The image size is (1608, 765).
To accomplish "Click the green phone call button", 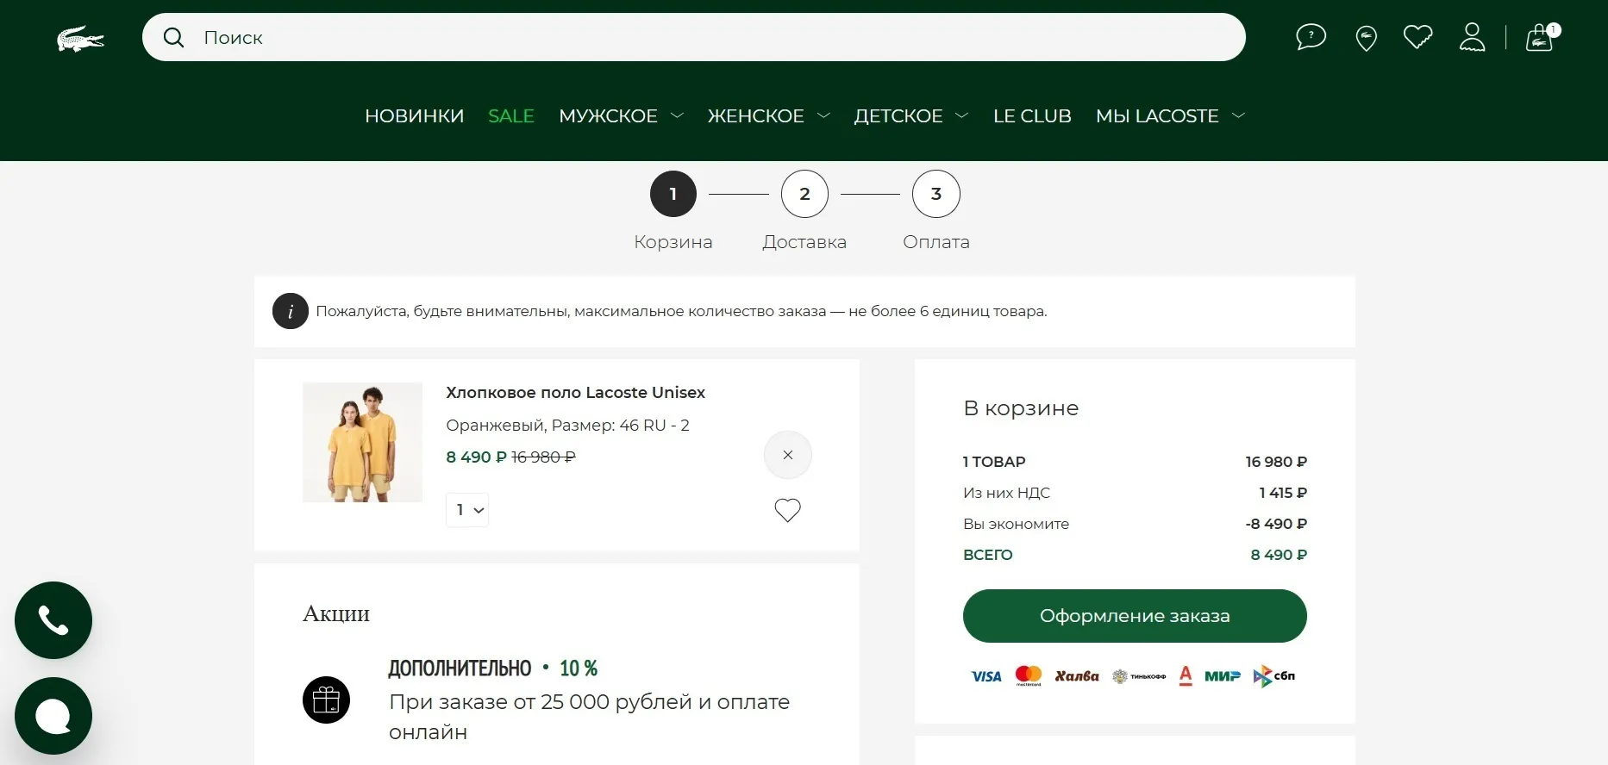I will tap(53, 620).
